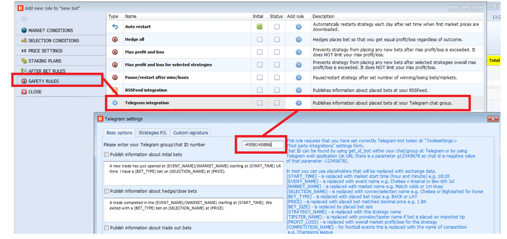Viewport: 507px width, 239px height.
Task: Add the Pause/restart after wins/loses rule
Action: (298, 78)
